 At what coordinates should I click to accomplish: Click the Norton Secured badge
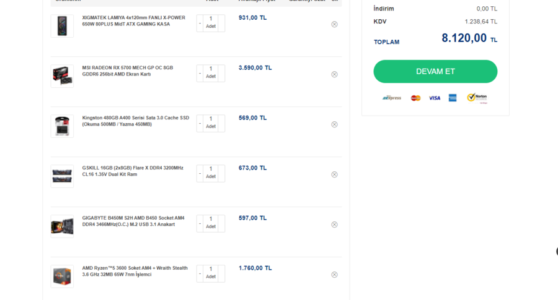477,98
